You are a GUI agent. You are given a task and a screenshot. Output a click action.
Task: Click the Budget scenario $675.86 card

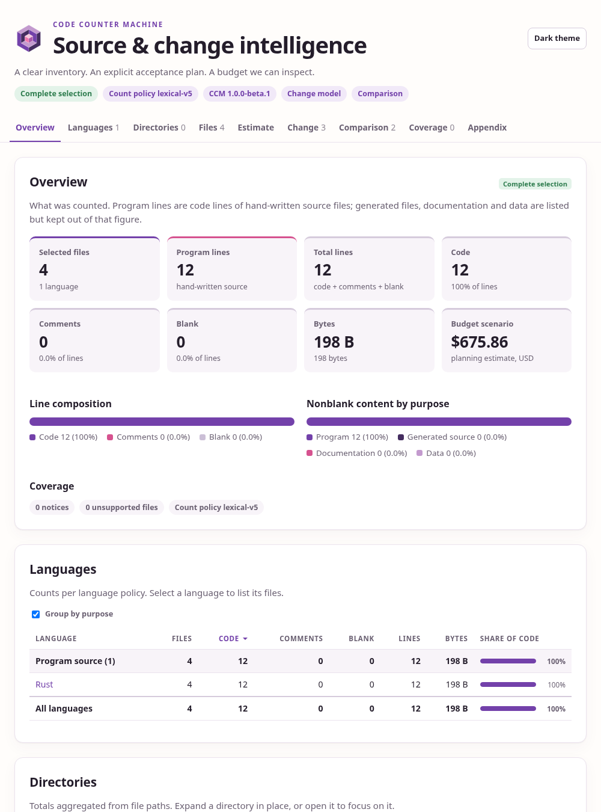point(507,340)
